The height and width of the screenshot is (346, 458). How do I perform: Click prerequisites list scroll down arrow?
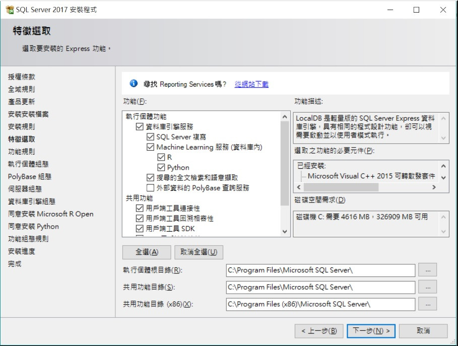click(443, 177)
